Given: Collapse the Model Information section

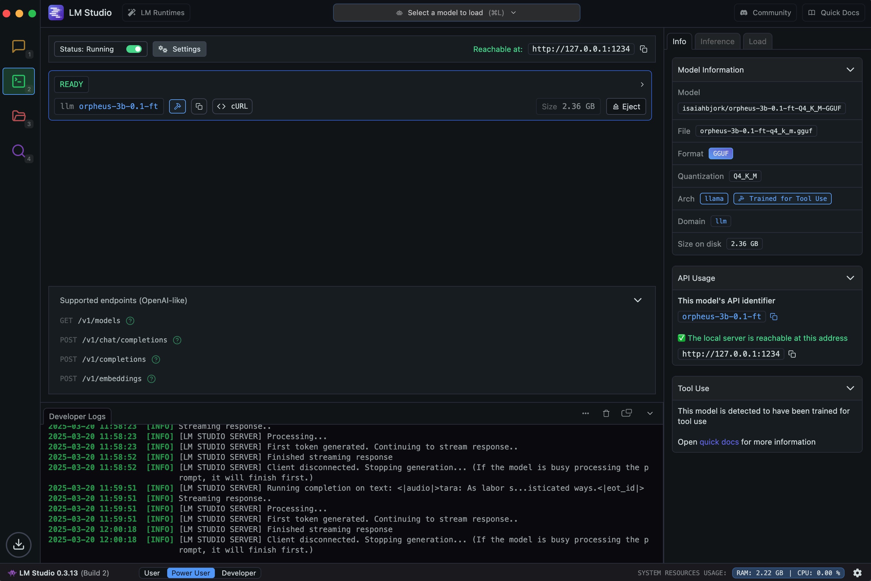Looking at the screenshot, I should point(850,70).
